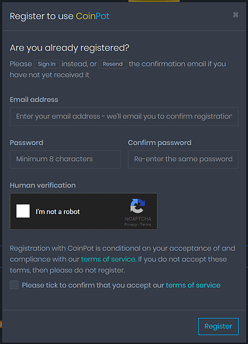248x344 pixels.
Task: Close the CoinPot registration dialog
Action: [235, 15]
